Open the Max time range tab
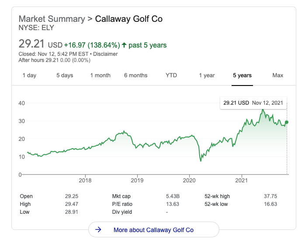Screen dimensions: 305x243 click(x=278, y=75)
